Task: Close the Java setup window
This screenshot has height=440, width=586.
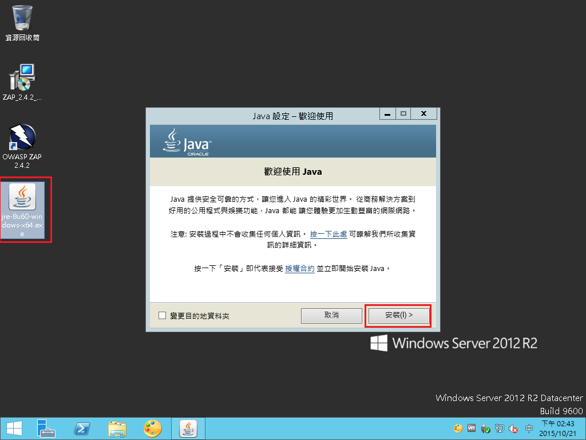Action: point(424,114)
